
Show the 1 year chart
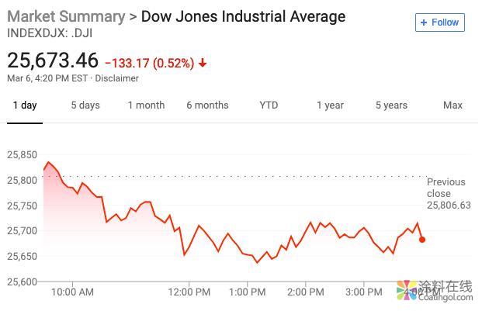330,105
